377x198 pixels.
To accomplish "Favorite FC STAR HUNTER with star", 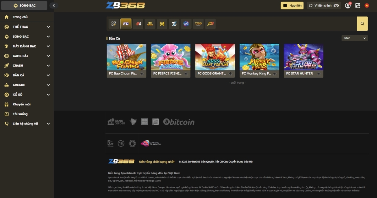I will 319,74.
